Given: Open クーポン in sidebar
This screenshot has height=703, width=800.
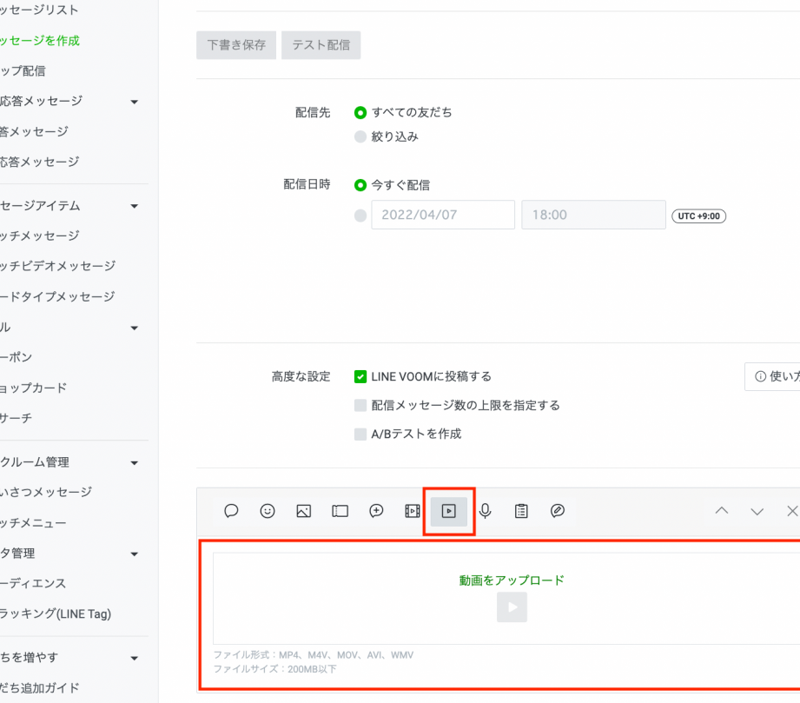Looking at the screenshot, I should 16,357.
